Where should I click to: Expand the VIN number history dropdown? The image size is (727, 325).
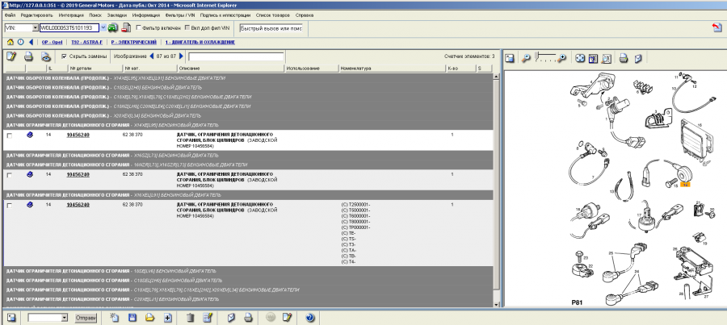(x=103, y=28)
